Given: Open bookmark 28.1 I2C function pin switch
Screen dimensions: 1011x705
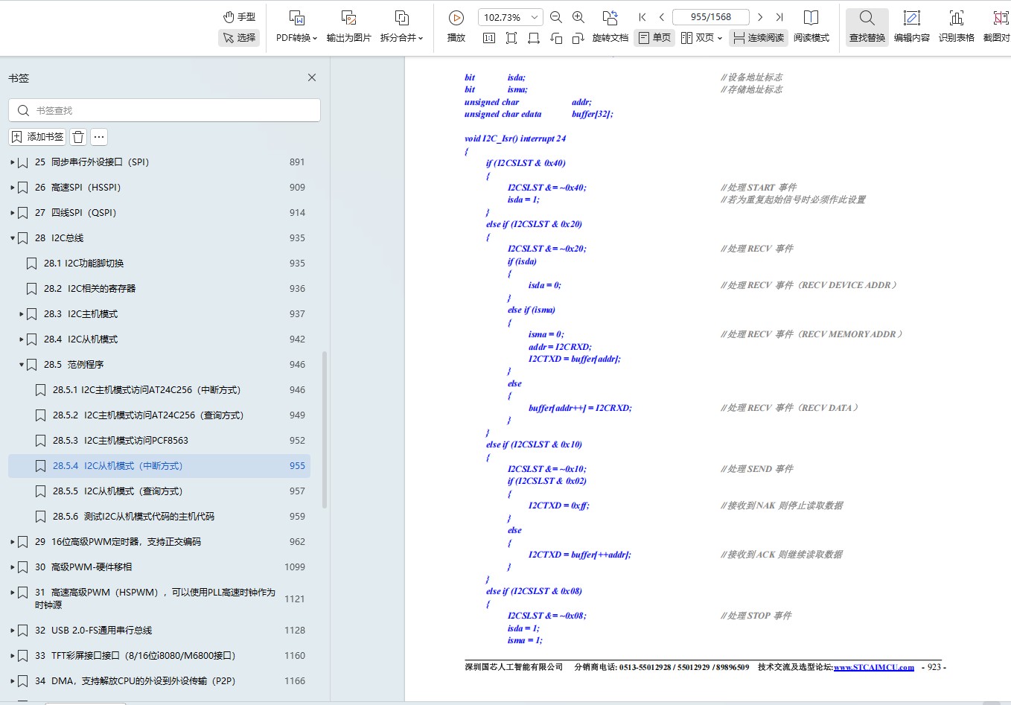Looking at the screenshot, I should (84, 264).
